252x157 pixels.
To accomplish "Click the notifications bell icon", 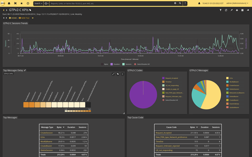I will click(x=199, y=3).
